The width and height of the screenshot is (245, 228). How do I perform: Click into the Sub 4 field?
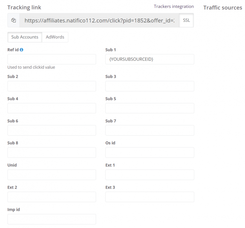[52, 108]
